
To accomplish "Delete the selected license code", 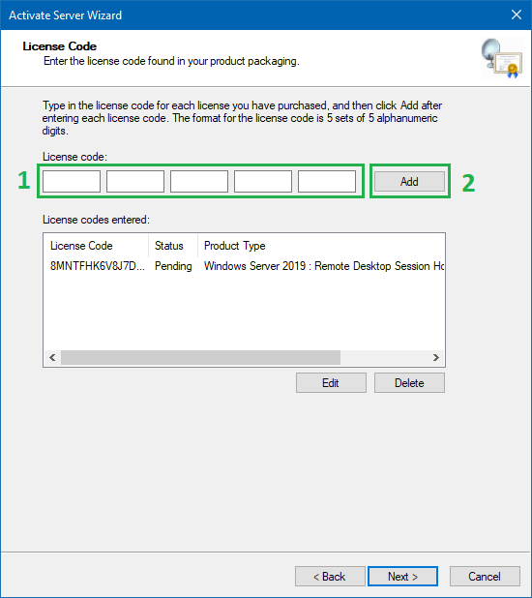I will click(x=409, y=382).
